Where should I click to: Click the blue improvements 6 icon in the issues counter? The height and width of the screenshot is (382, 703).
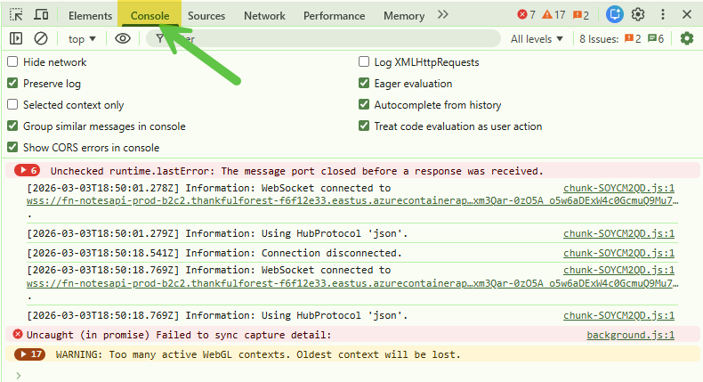pos(656,39)
